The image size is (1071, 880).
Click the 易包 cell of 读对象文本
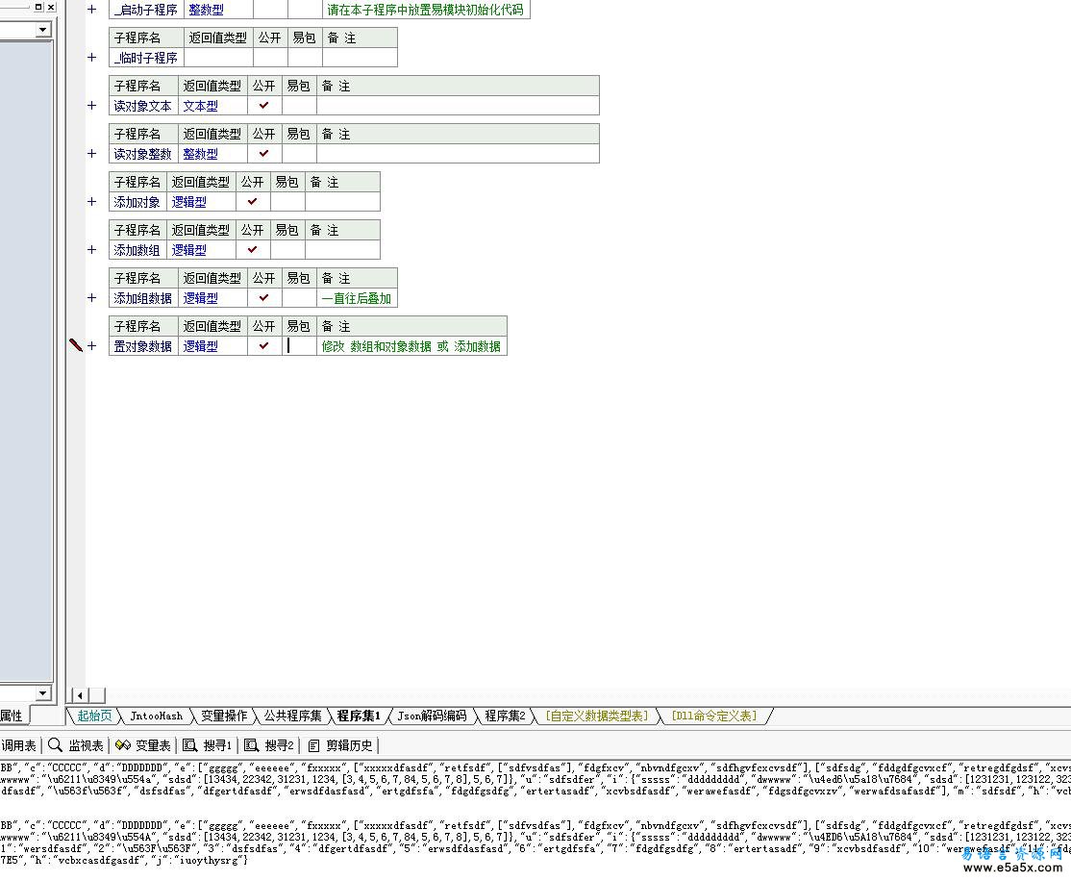(x=299, y=105)
